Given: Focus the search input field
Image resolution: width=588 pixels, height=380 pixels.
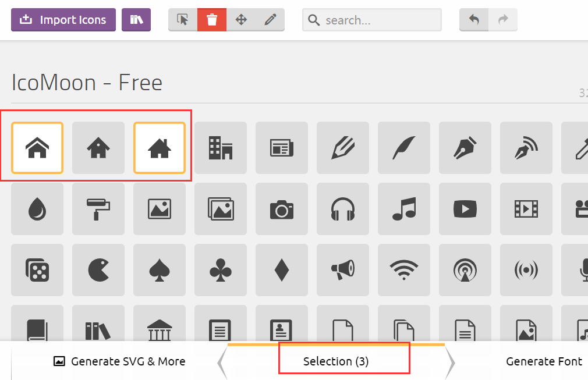Looking at the screenshot, I should coord(372,20).
